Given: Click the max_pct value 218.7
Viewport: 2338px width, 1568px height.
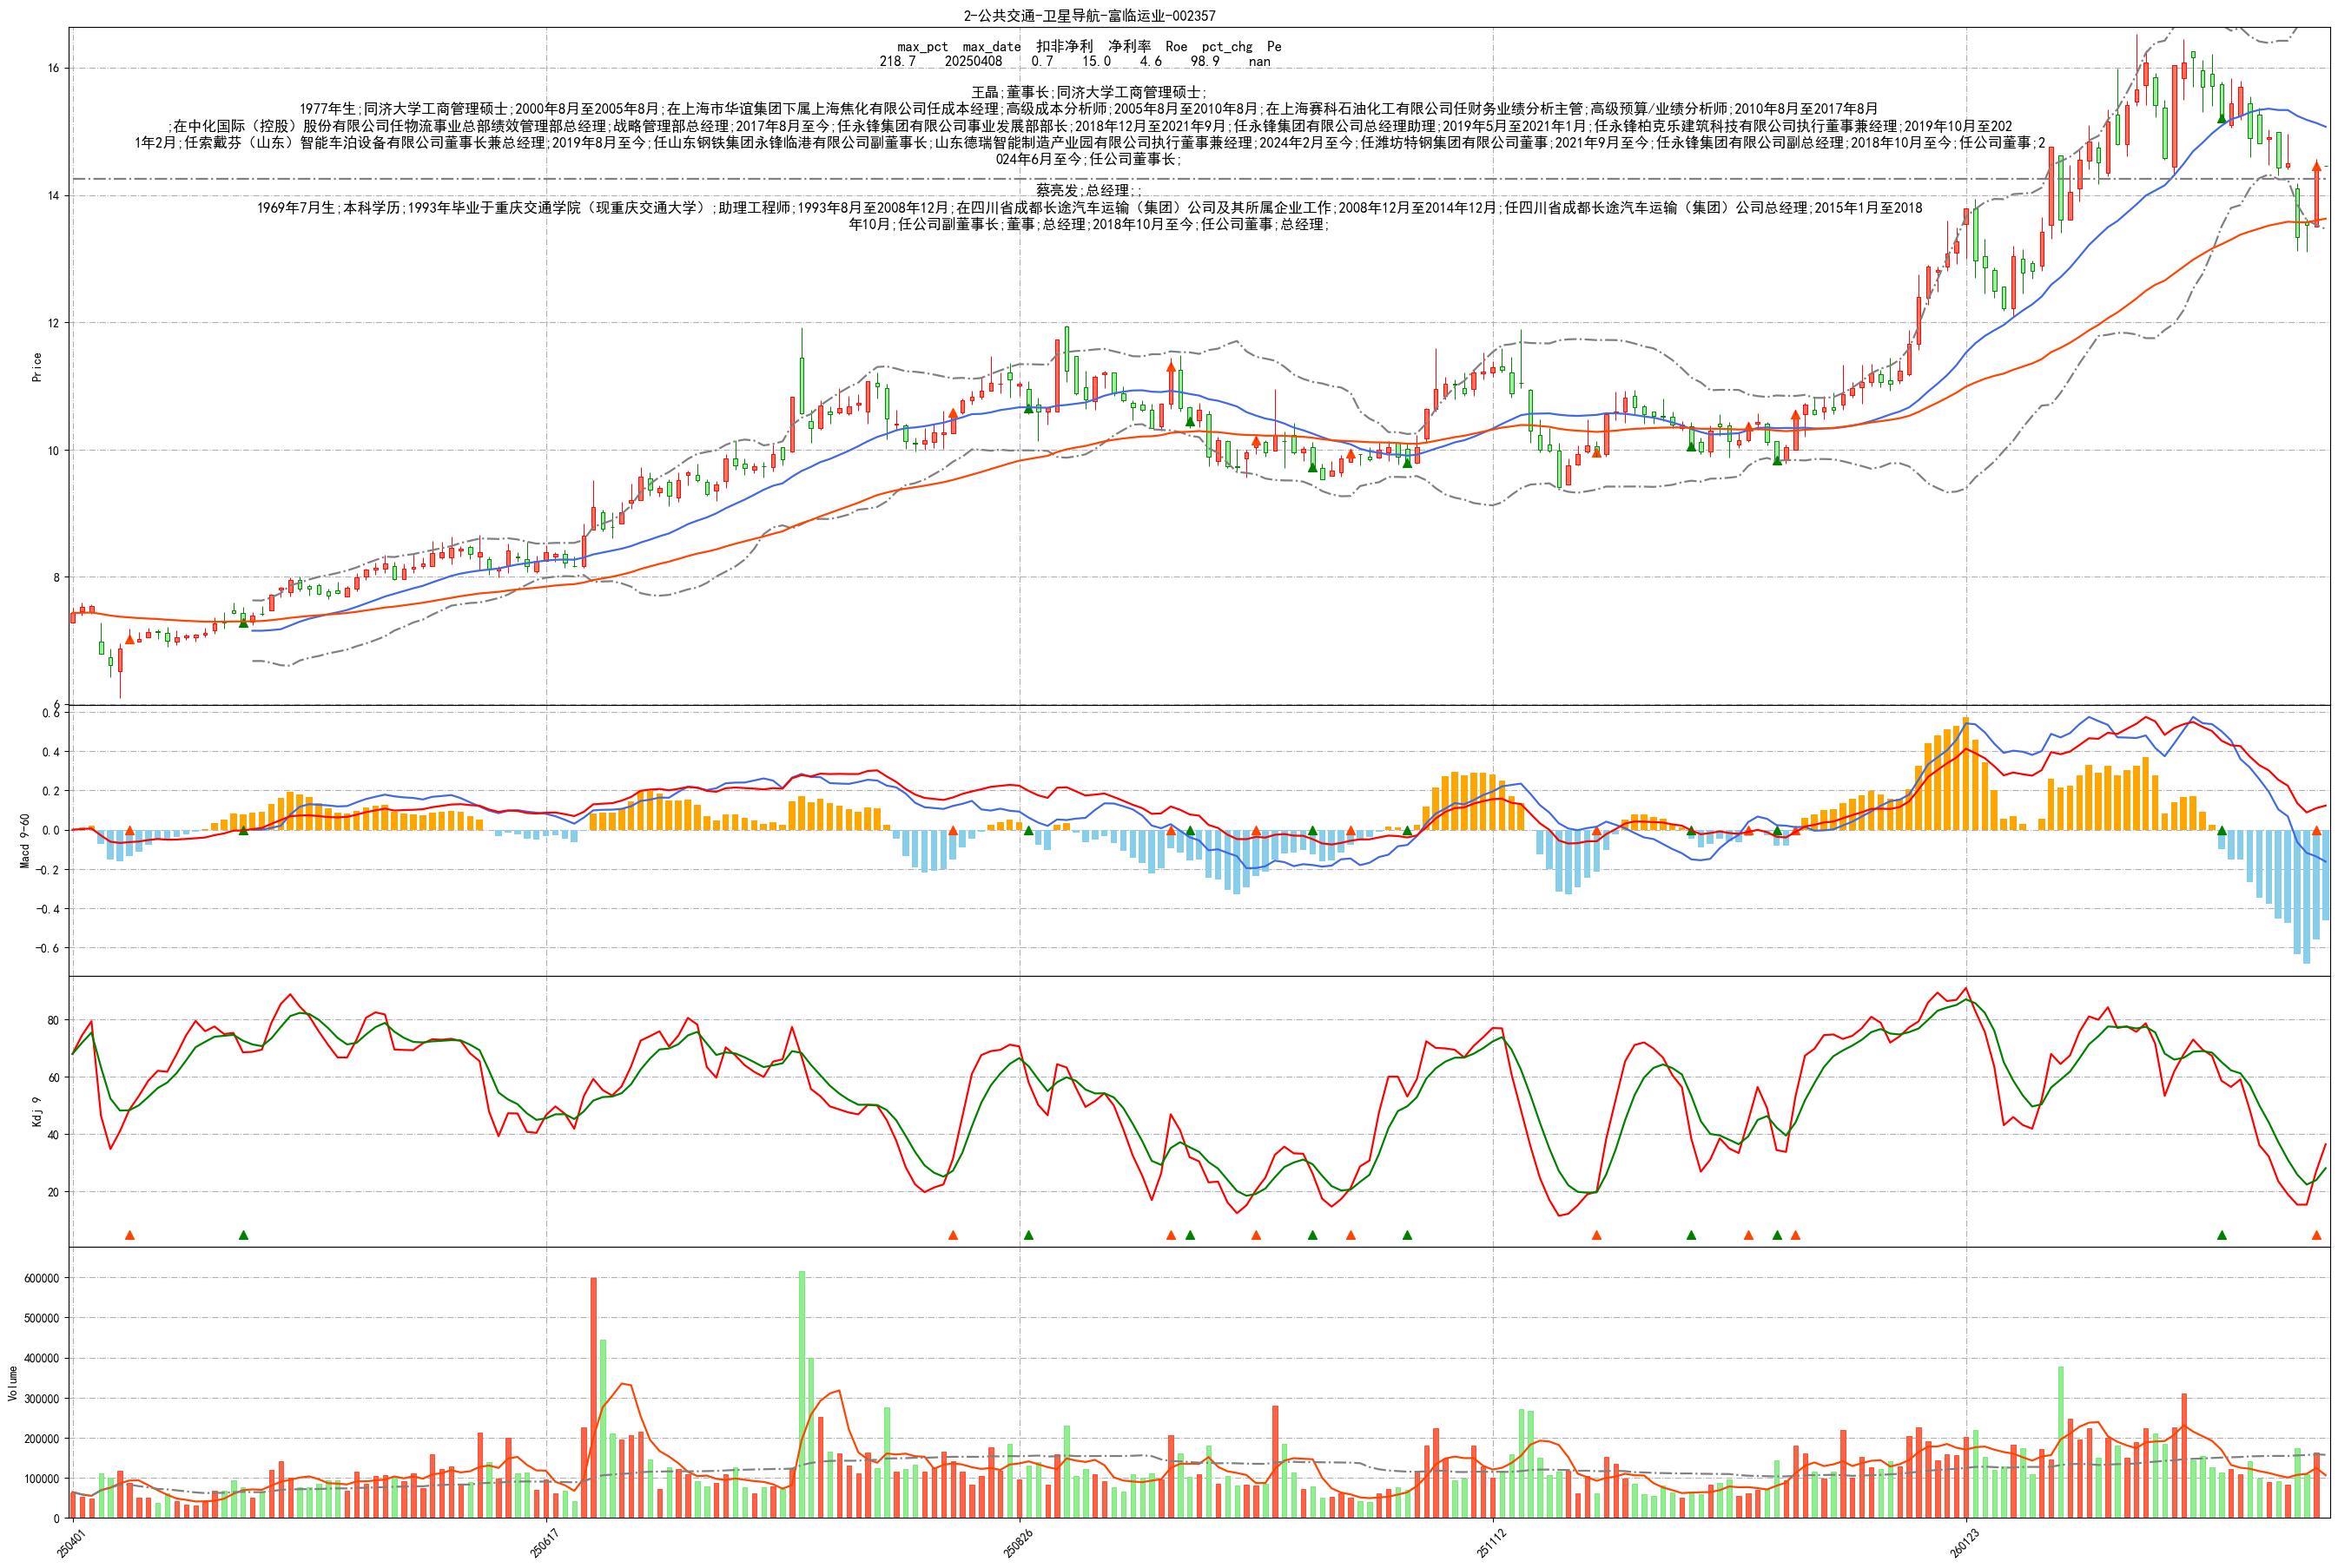Looking at the screenshot, I should 897,62.
